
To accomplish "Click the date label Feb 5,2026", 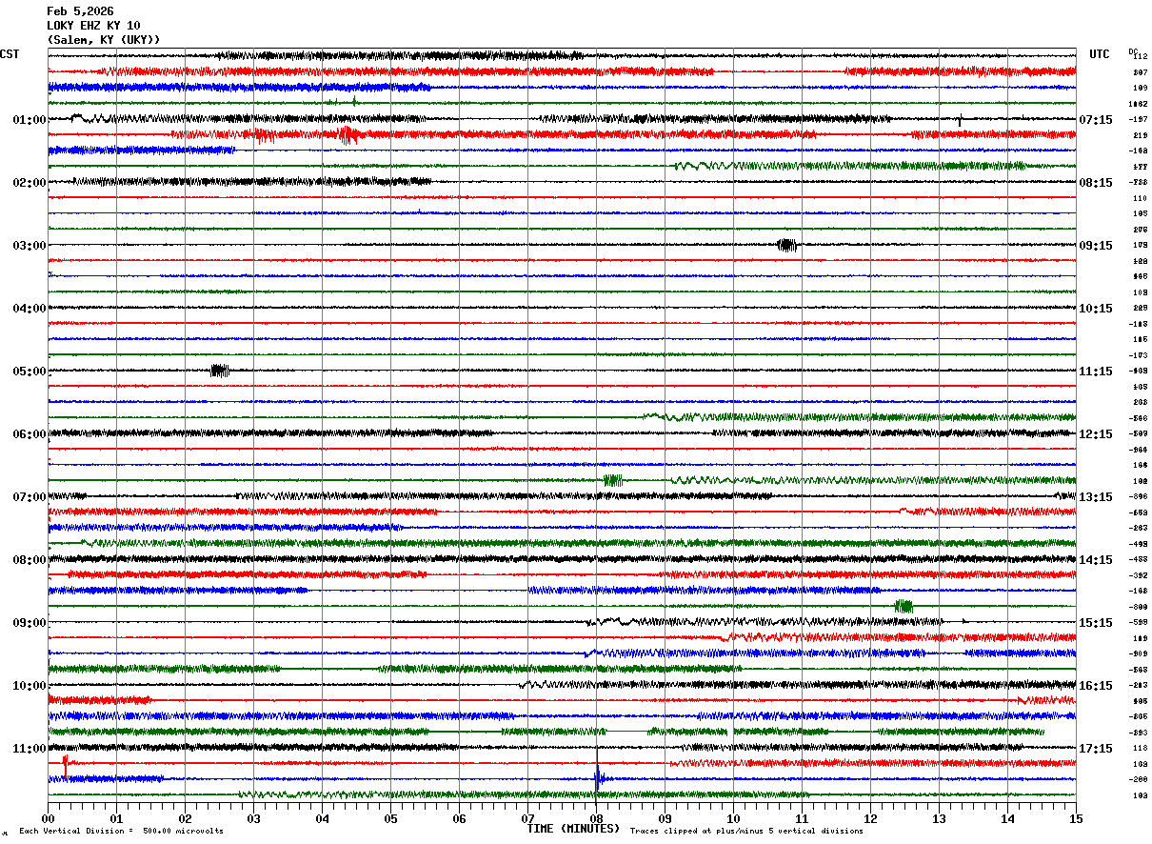I will [x=80, y=11].
